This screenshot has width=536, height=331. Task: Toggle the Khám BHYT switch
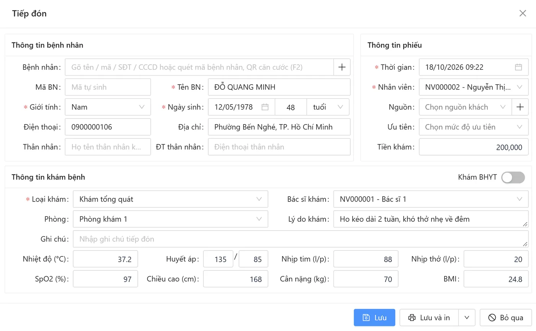[x=513, y=177]
